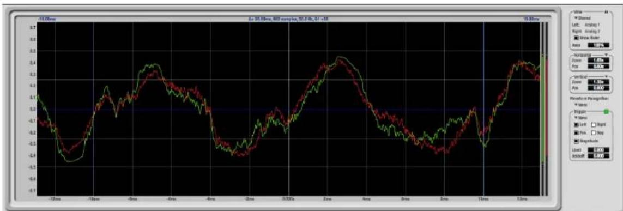Enable the Trigger Right checkbox

pos(594,125)
